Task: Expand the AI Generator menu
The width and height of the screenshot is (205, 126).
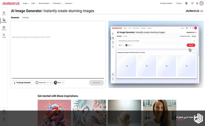Action: click(x=57, y=3)
